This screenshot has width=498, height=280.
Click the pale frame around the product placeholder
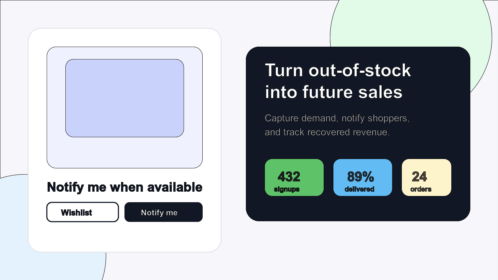pos(125,152)
